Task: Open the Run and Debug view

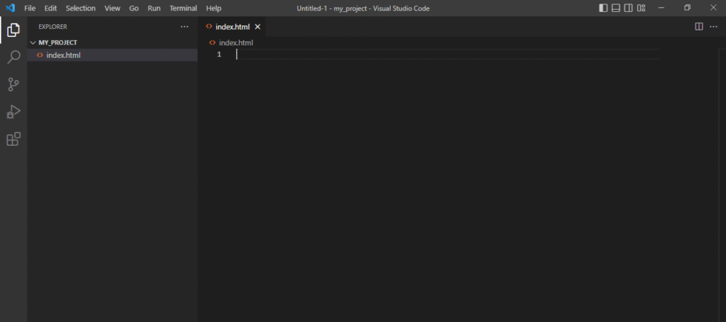Action: pos(13,112)
